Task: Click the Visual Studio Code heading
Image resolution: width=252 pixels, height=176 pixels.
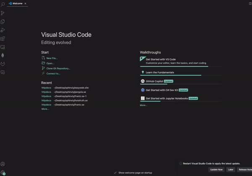Action: point(66,35)
